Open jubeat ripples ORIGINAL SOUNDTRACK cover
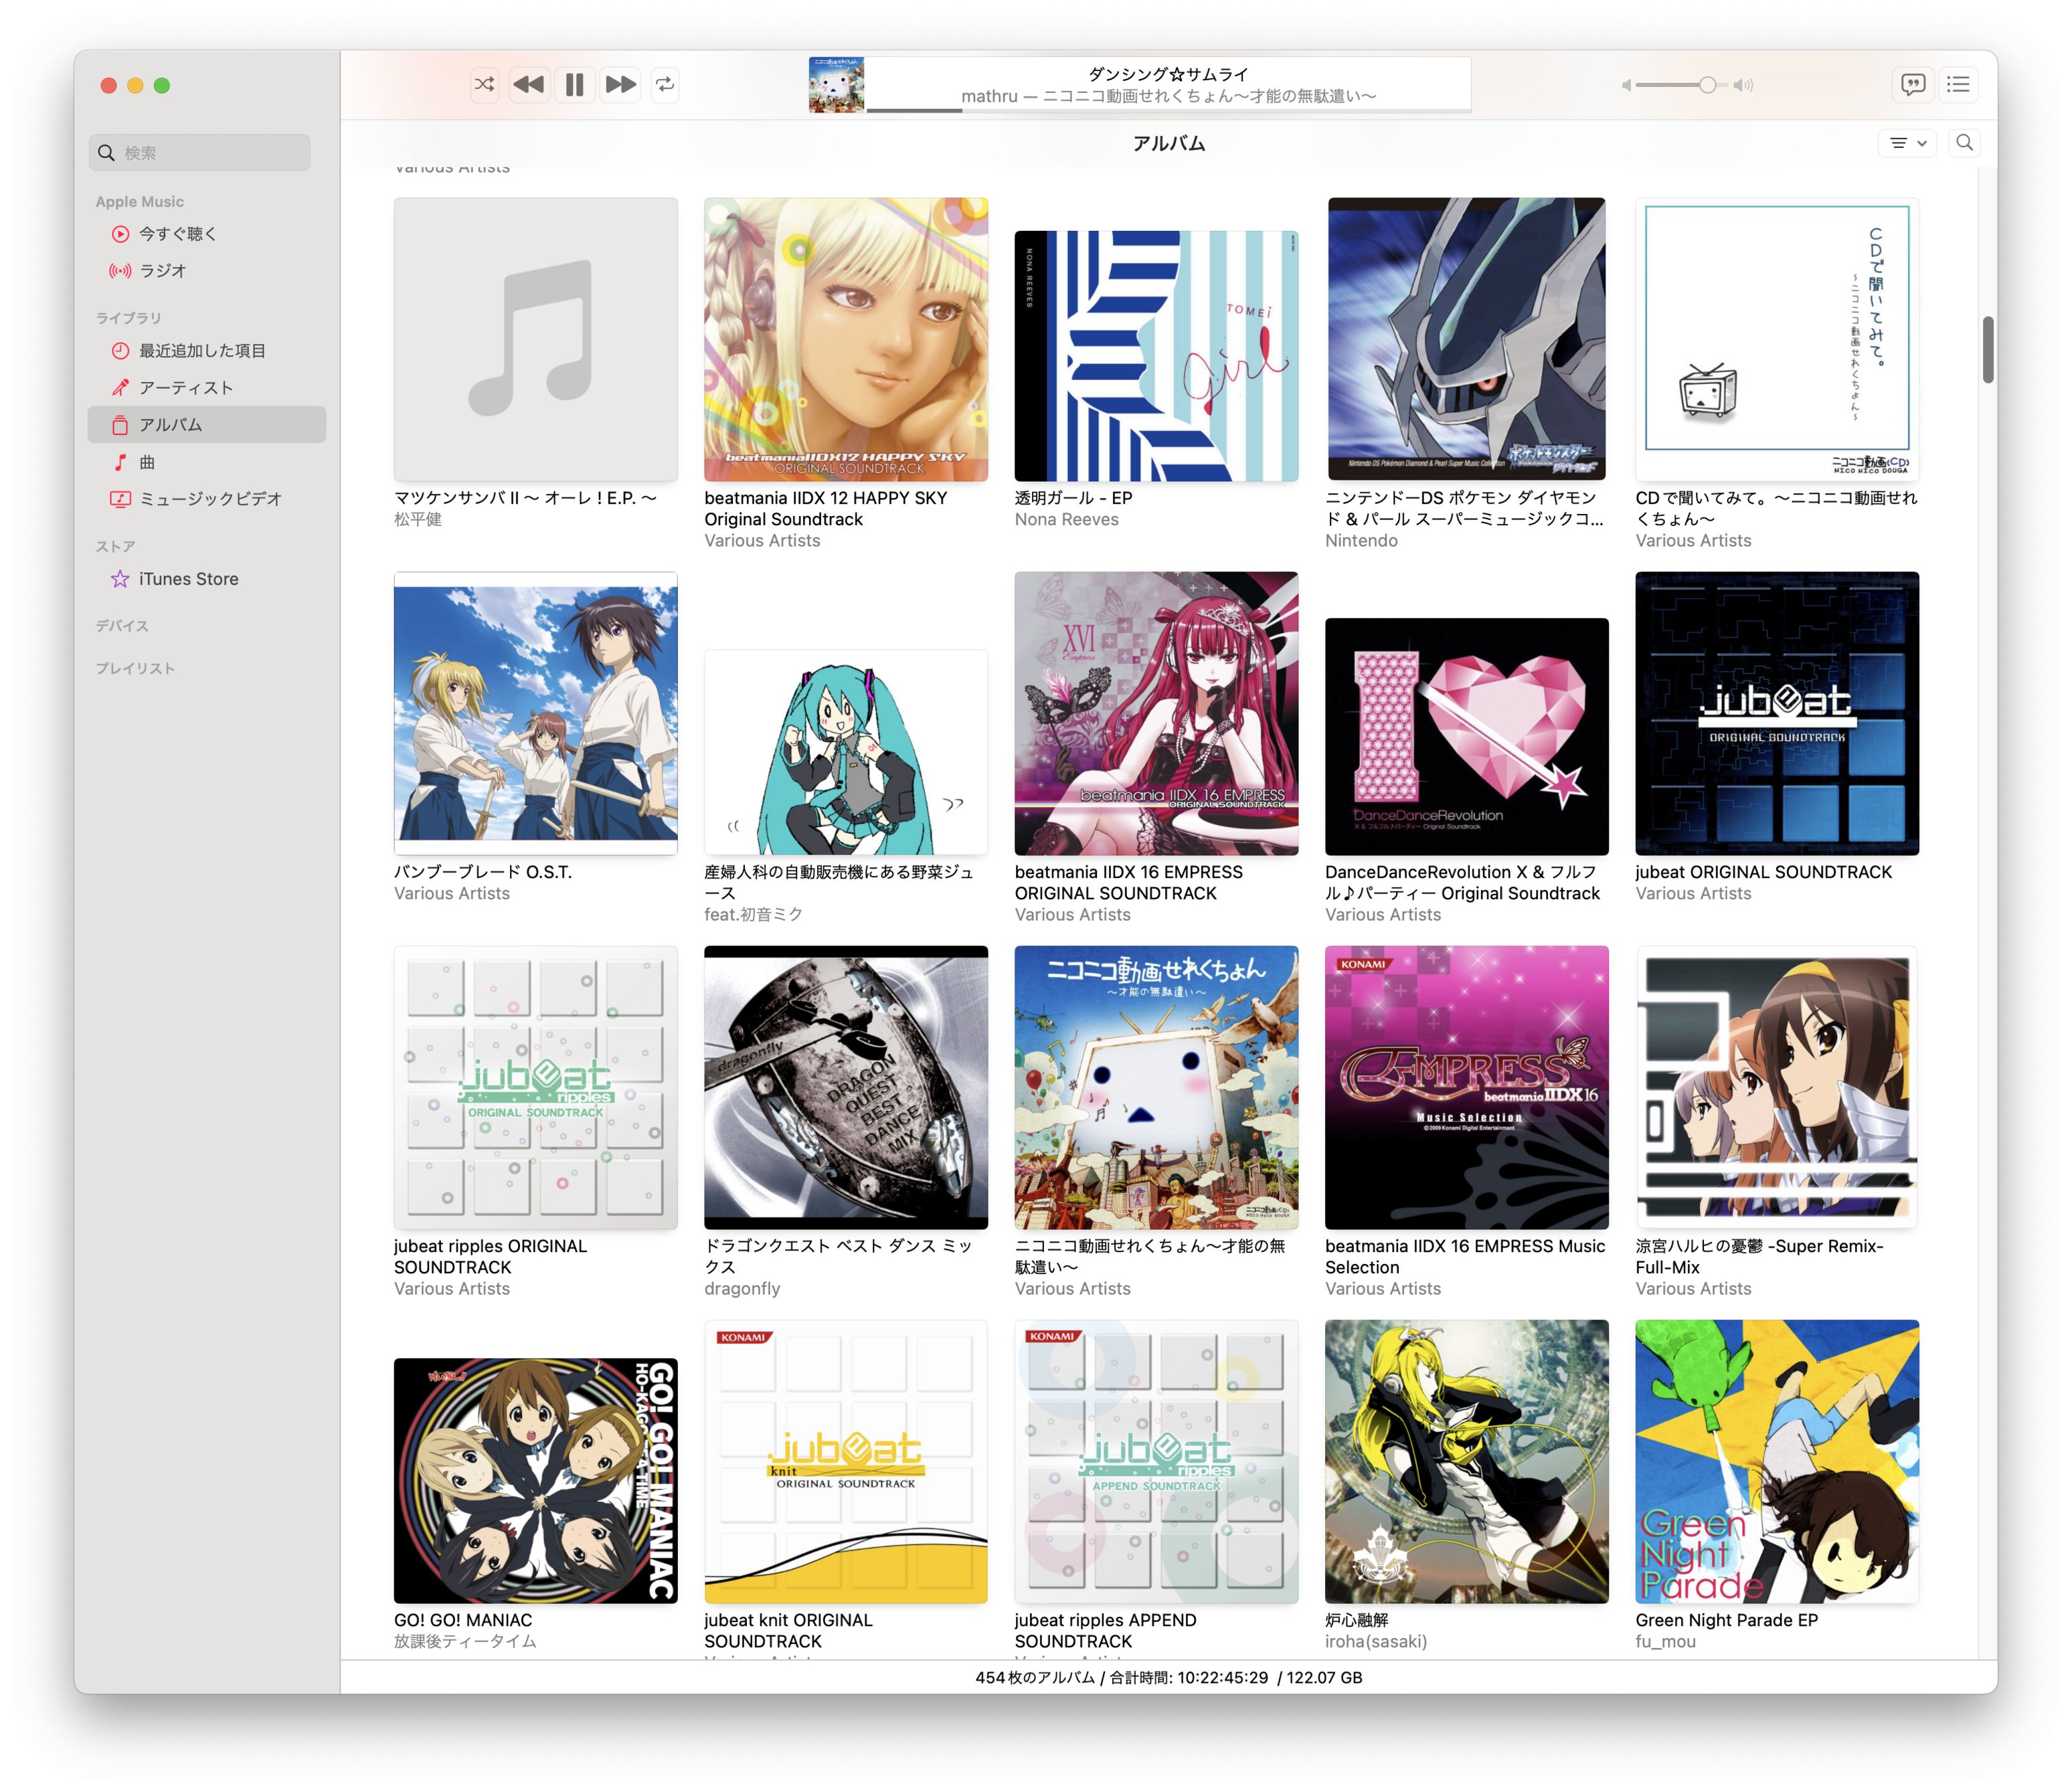This screenshot has width=2072, height=1792. coord(535,1087)
